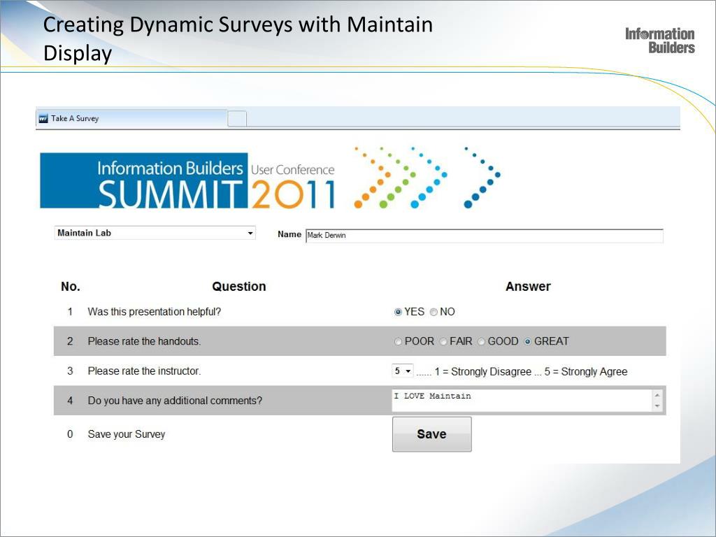Click the blank tab beside Take A Survey
This screenshot has width=716, height=537.
point(237,119)
